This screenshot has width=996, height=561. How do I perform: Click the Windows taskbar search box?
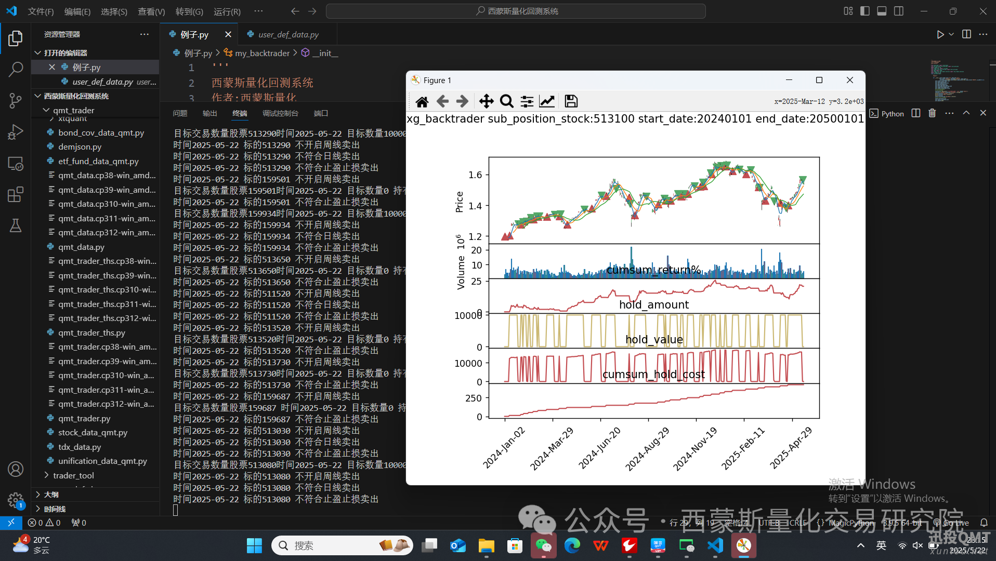pos(342,545)
